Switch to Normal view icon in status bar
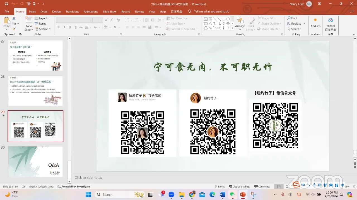Viewport: 357px width, 200px height. 279,187
